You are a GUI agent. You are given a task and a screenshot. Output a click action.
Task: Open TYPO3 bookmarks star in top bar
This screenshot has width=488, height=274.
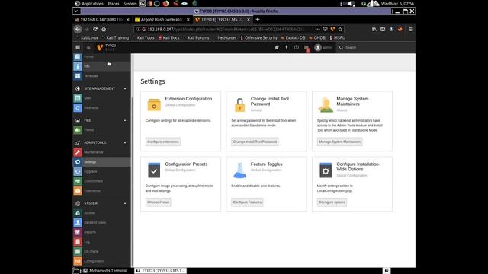(276, 47)
